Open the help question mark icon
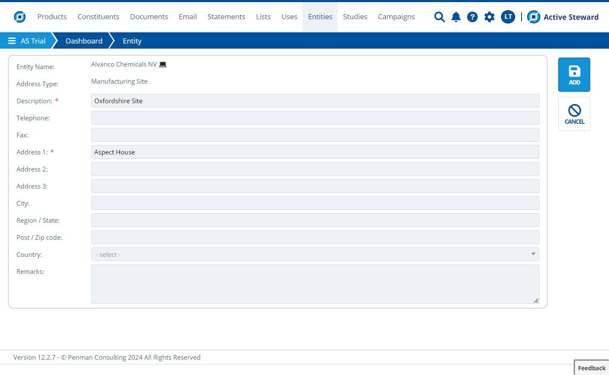This screenshot has height=375, width=609. coord(472,17)
